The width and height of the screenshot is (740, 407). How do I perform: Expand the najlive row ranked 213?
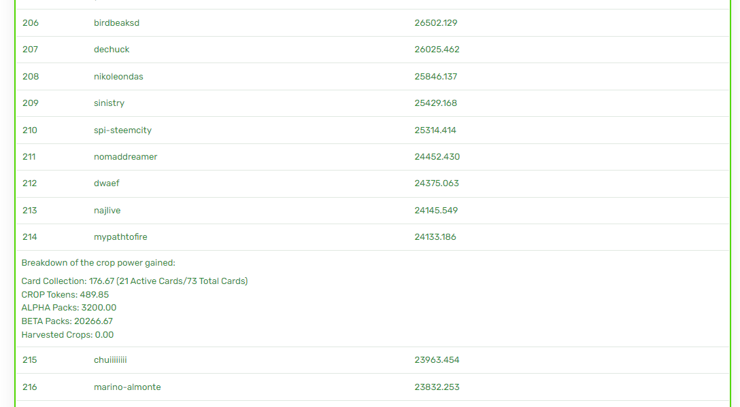pos(373,211)
